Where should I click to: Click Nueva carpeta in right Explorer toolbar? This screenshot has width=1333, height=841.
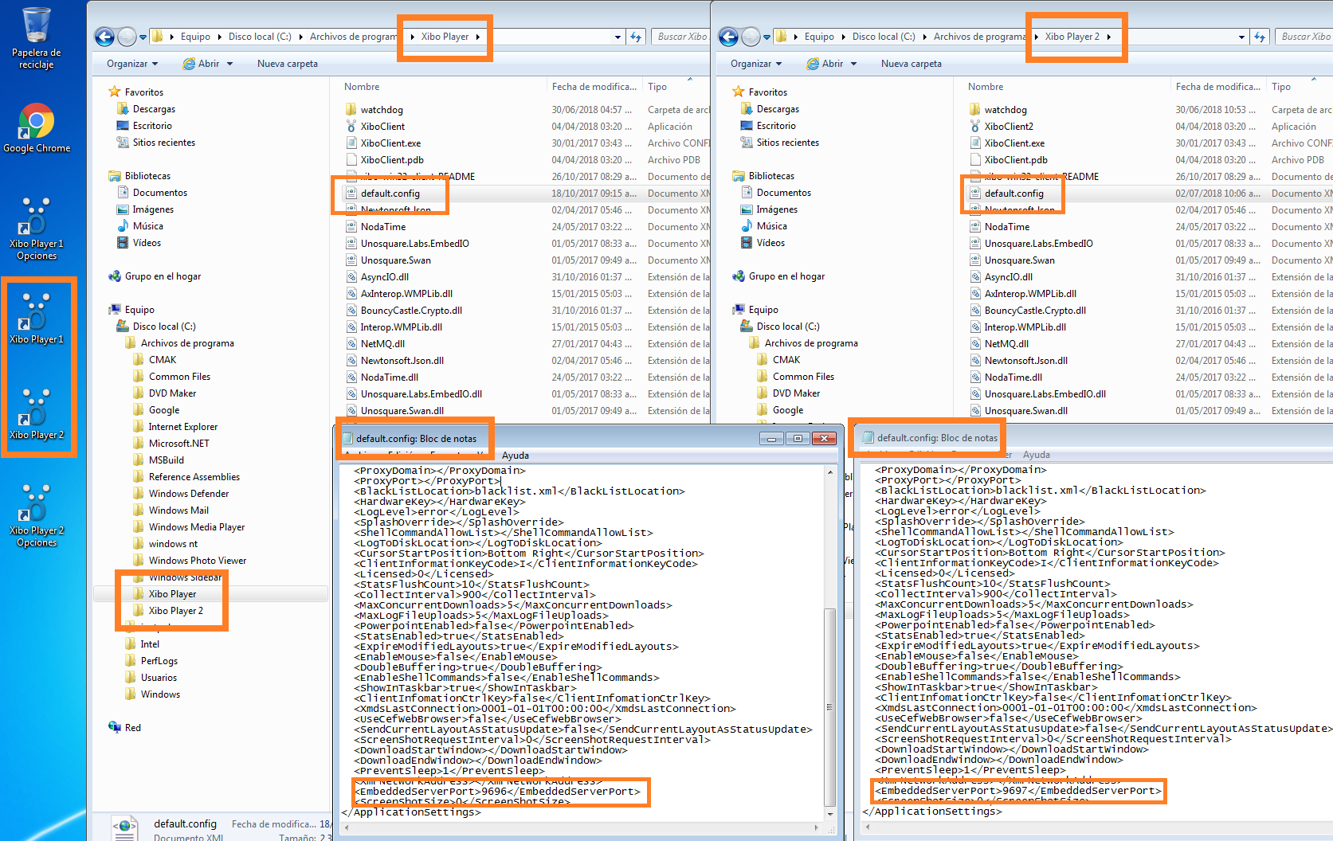coord(912,64)
